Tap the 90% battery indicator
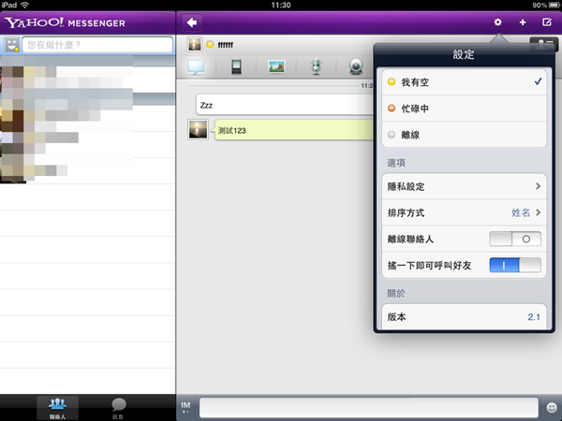Image resolution: width=562 pixels, height=421 pixels. 546,5
